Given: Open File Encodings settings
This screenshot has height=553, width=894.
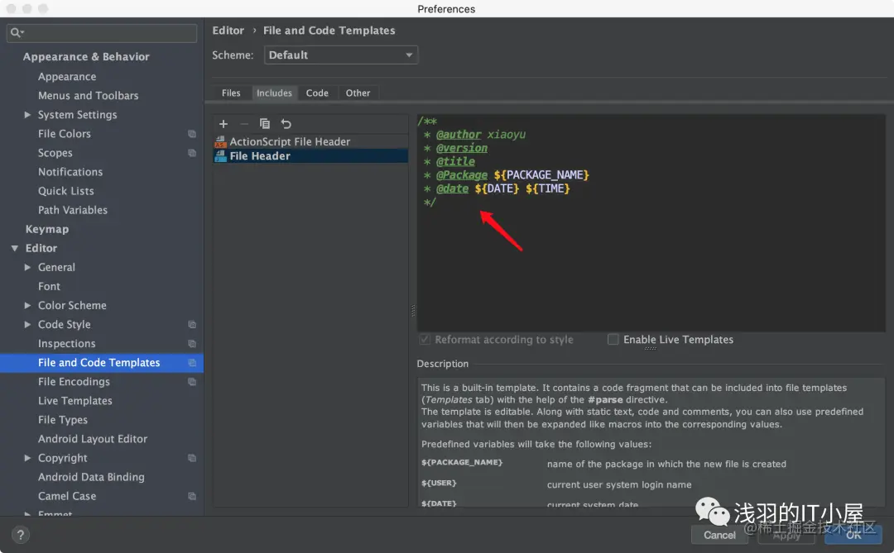Looking at the screenshot, I should point(74,382).
